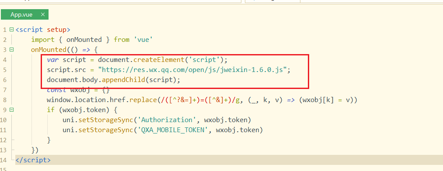Collapse the if wxobj.token fold marker
The image size is (443, 171).
pos(11,109)
